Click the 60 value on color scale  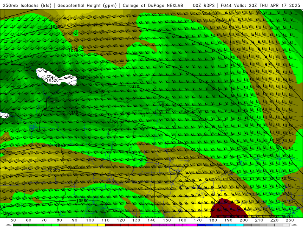tap(29, 220)
